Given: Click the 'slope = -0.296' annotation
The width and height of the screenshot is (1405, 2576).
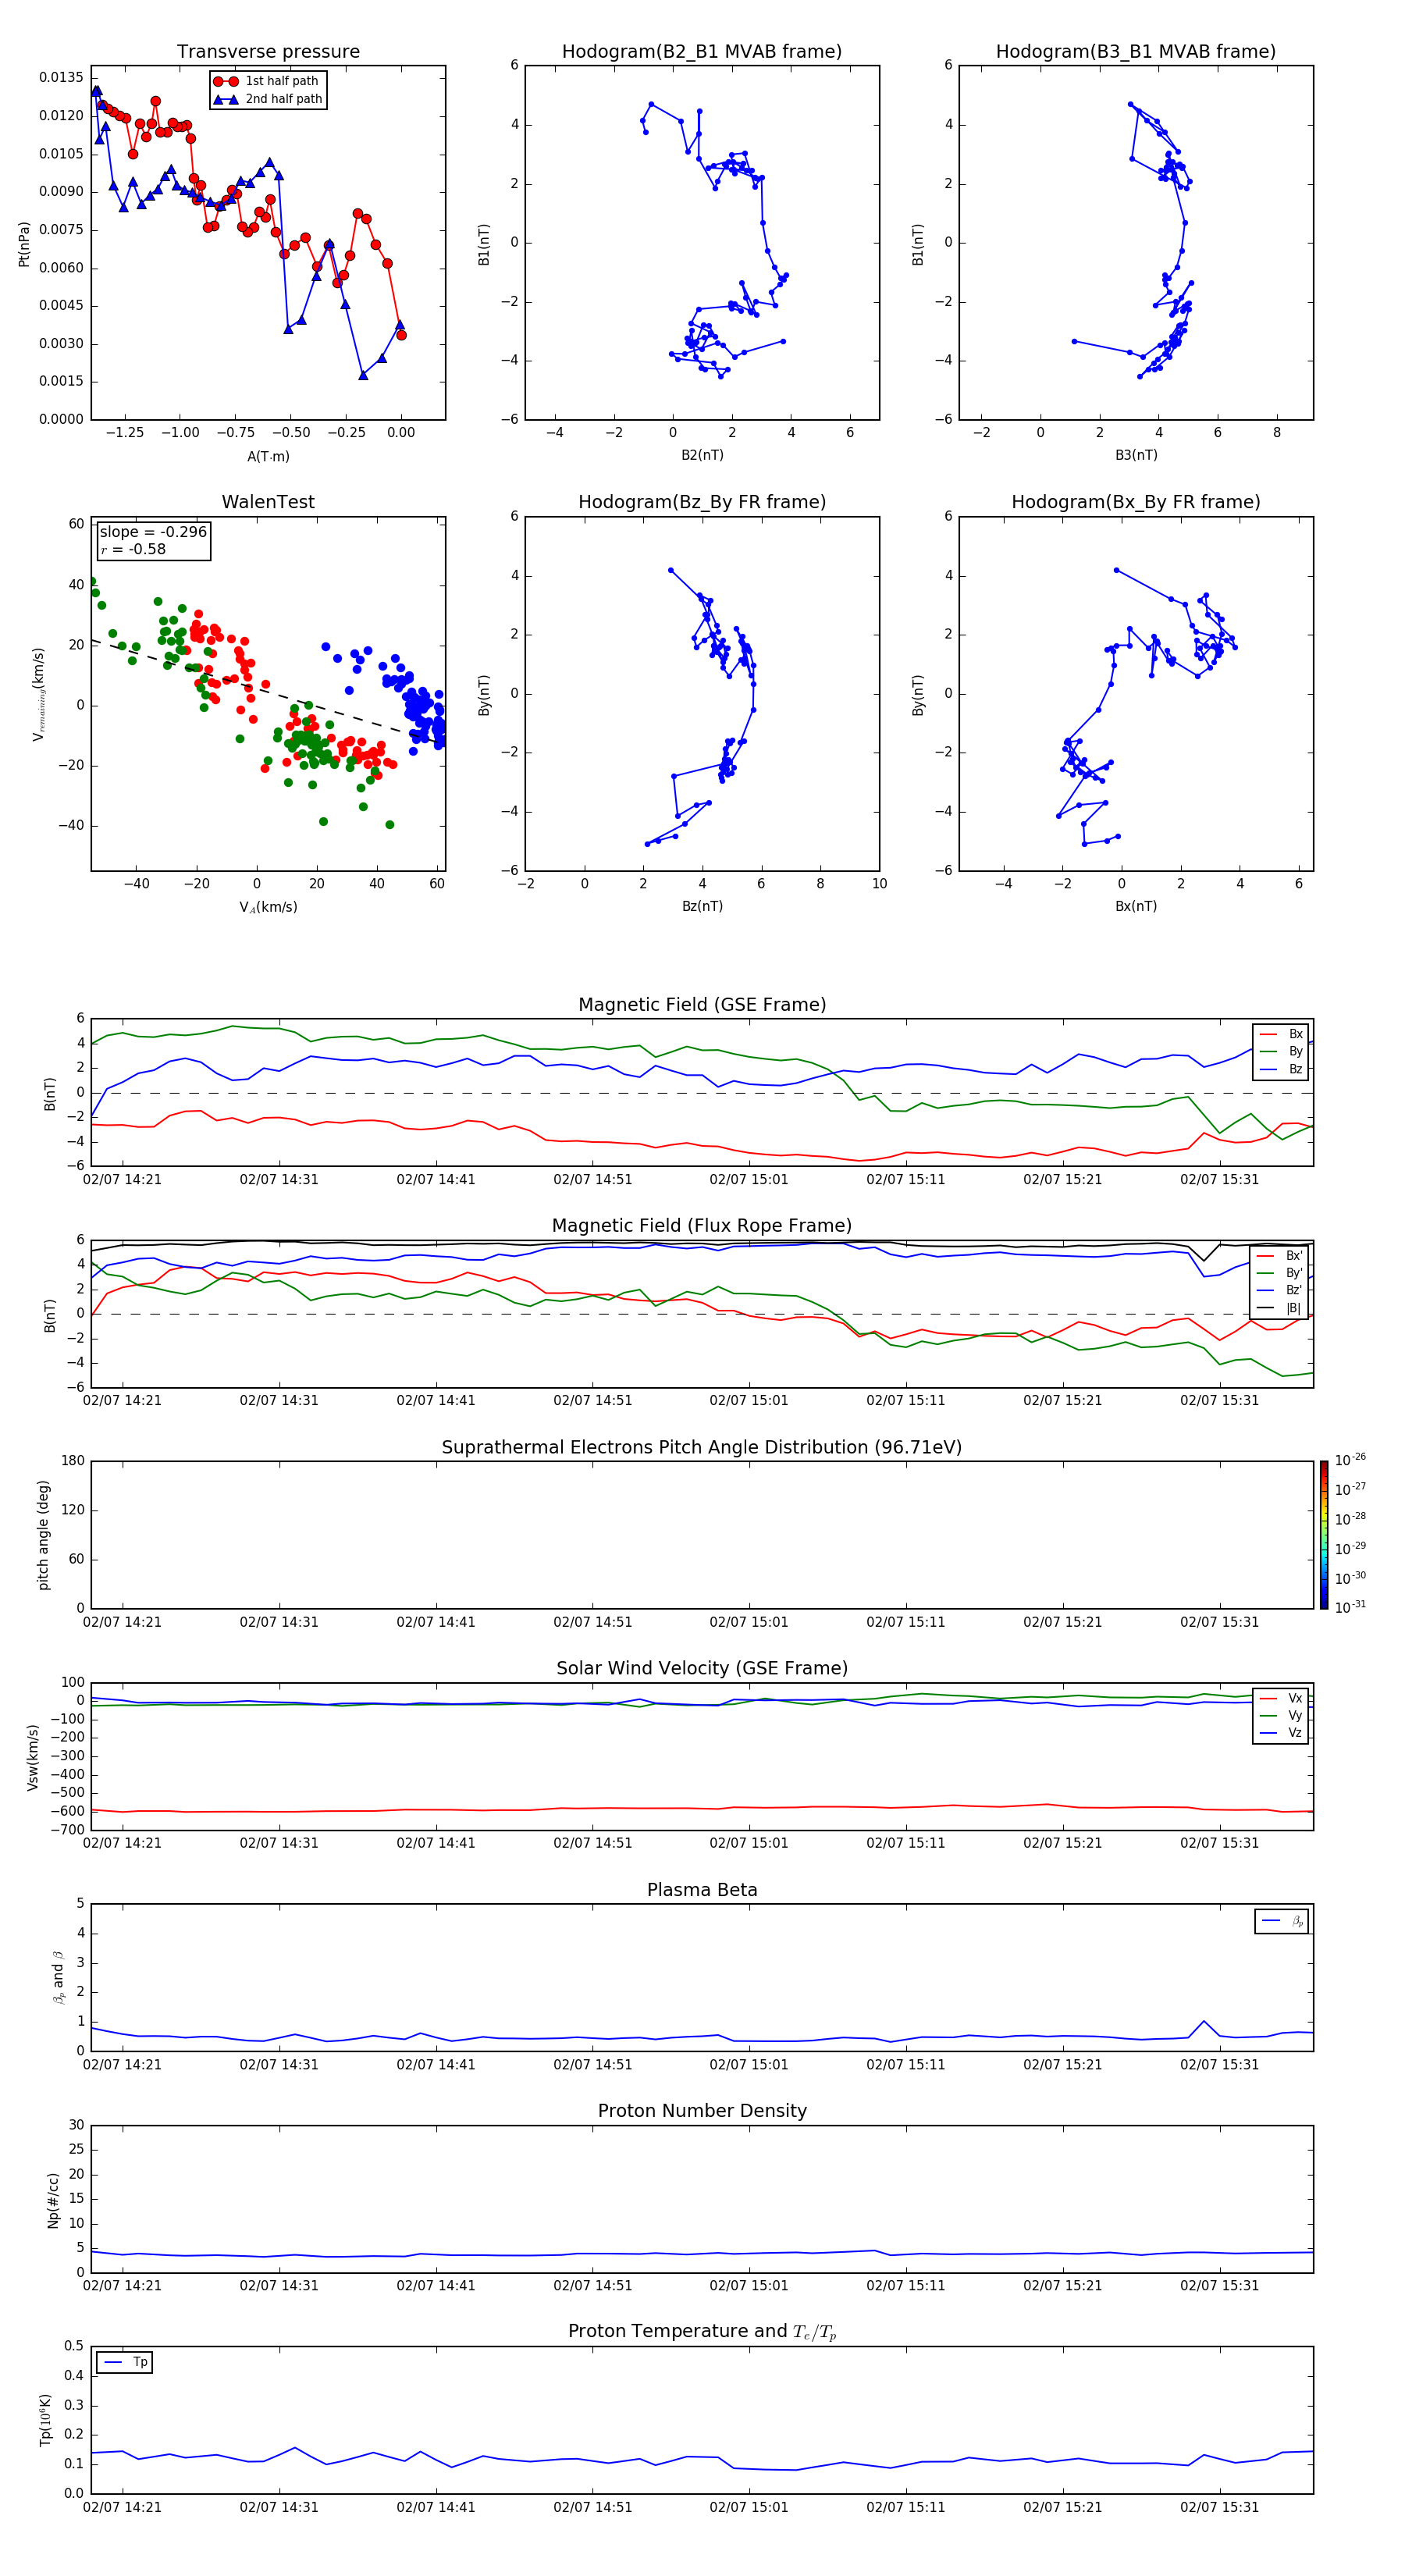Looking at the screenshot, I should tap(153, 532).
